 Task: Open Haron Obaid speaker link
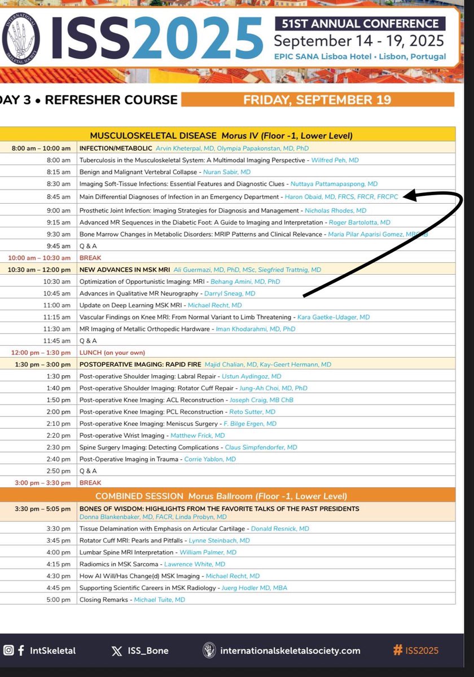pyautogui.click(x=341, y=197)
